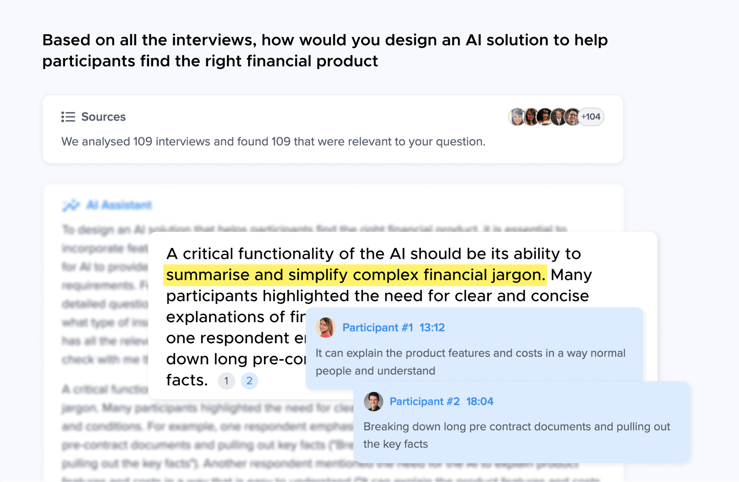Open citation number 2
The height and width of the screenshot is (482, 739).
tap(249, 381)
